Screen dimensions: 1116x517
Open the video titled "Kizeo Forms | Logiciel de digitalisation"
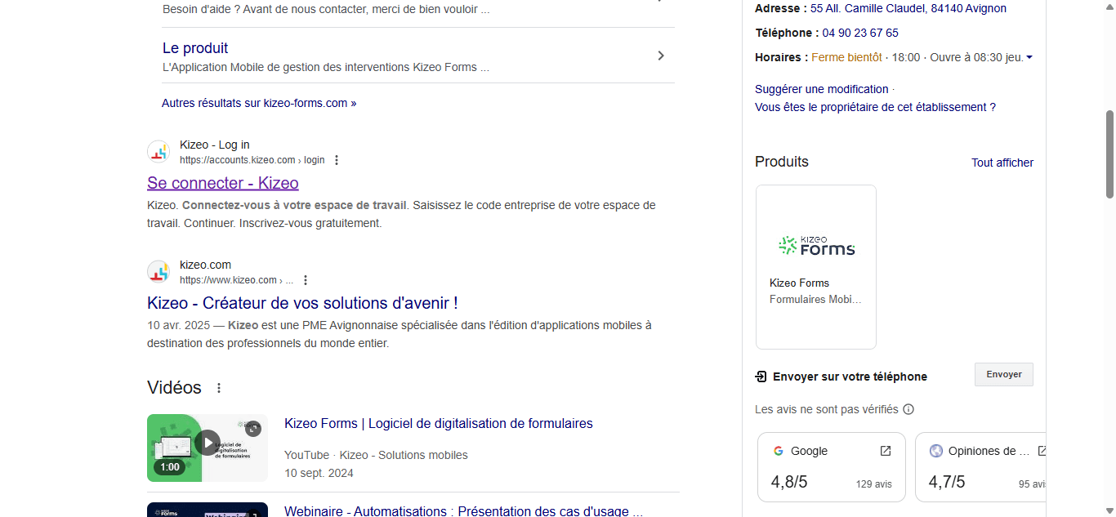point(439,423)
